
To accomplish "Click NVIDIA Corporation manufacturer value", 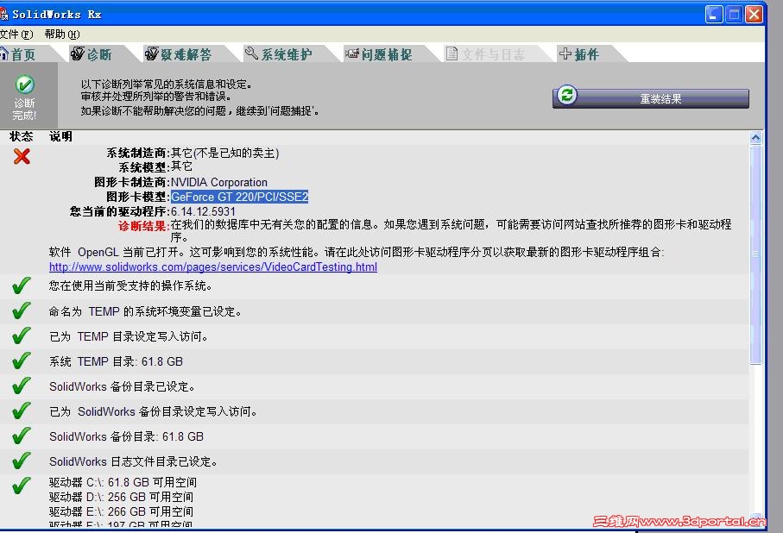I will (219, 182).
